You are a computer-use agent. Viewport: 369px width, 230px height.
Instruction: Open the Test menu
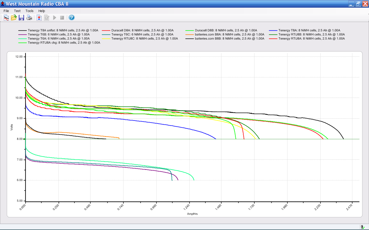click(x=17, y=11)
